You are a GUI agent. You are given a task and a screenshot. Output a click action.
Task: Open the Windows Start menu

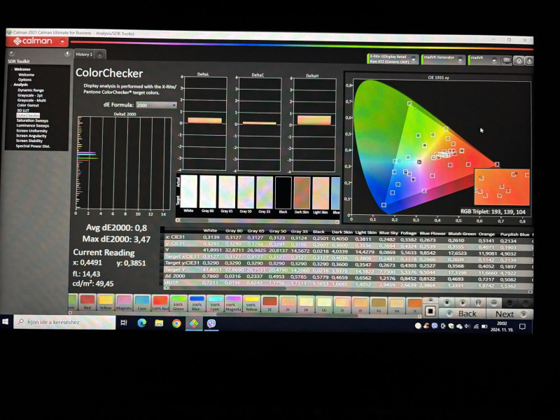tap(6, 322)
